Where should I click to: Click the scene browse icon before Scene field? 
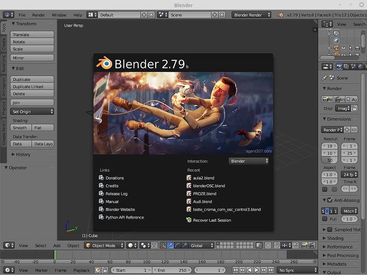[163, 15]
